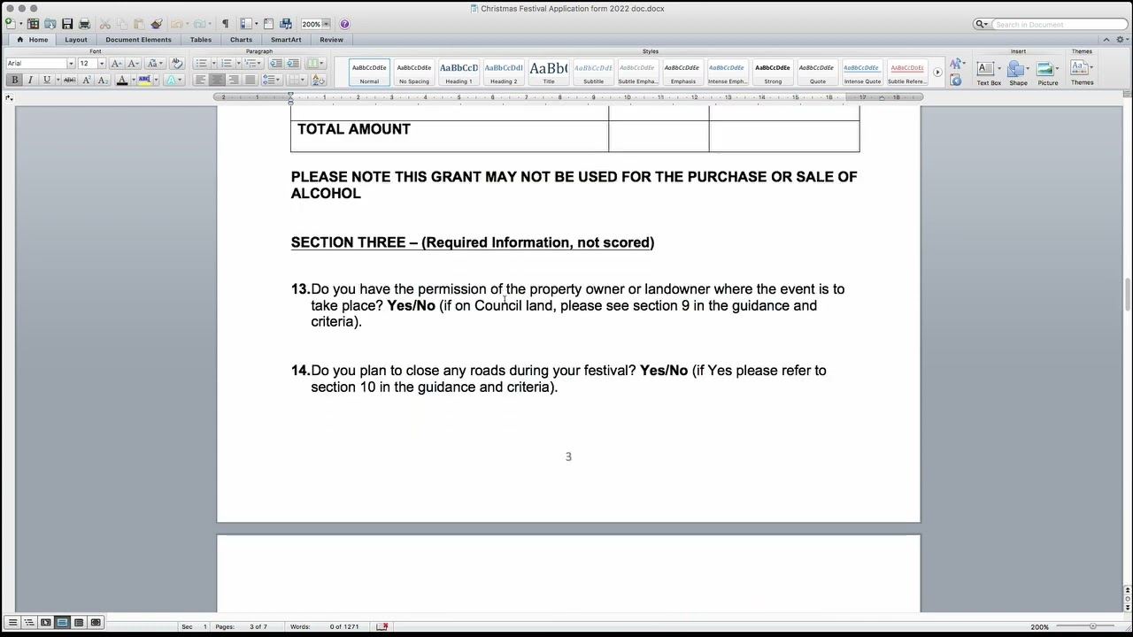
Task: Click the Cut scissors icon
Action: (x=105, y=24)
